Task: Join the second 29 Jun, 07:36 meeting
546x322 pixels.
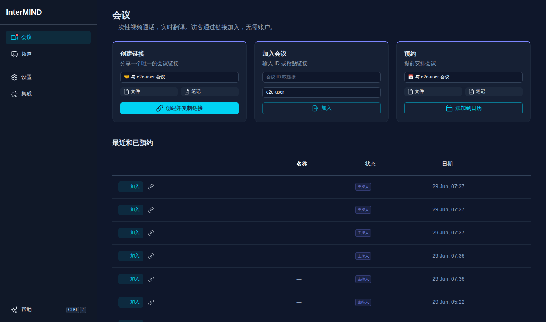Action: coord(131,279)
